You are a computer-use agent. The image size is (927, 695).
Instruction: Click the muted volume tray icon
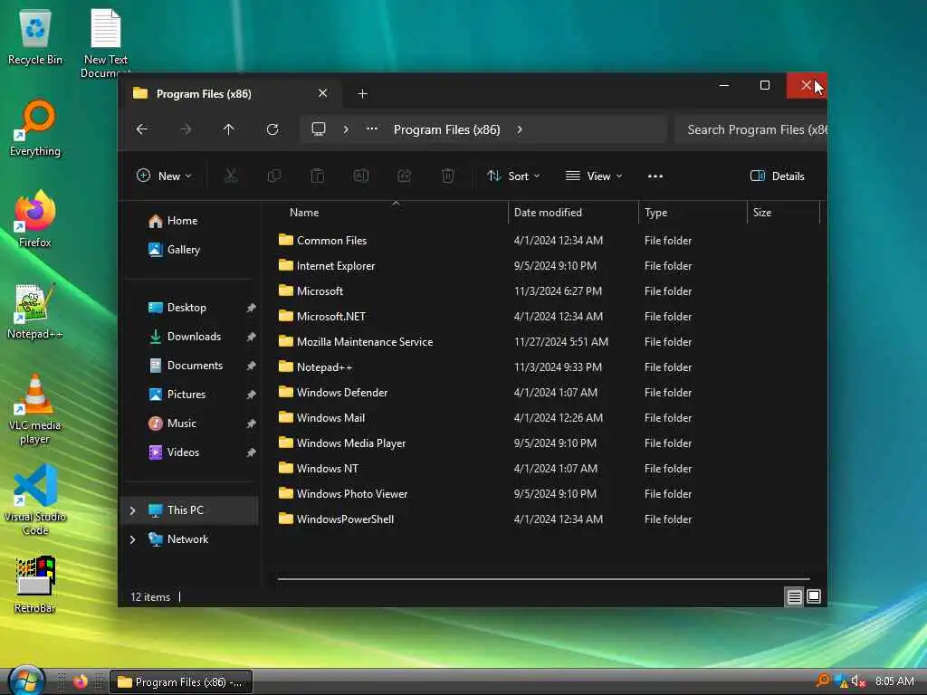pyautogui.click(x=858, y=681)
